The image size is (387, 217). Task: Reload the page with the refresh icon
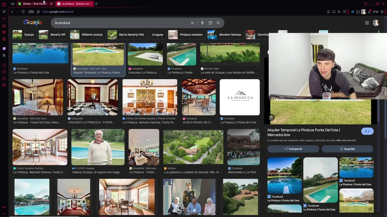(23, 12)
